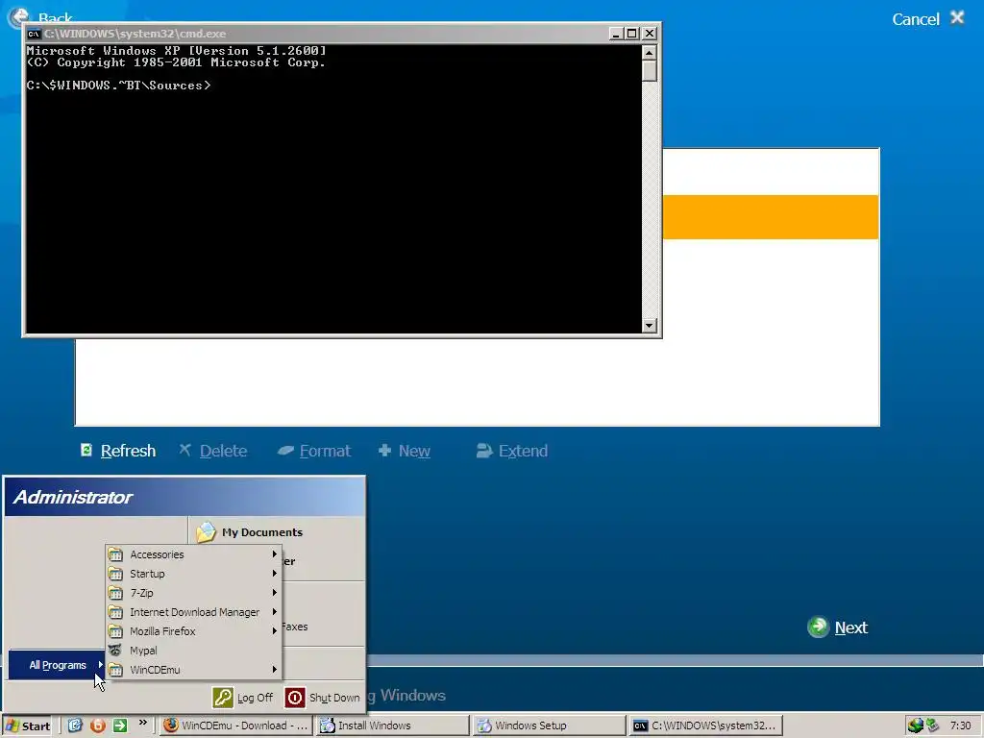Click New in the setup disk options

point(414,451)
